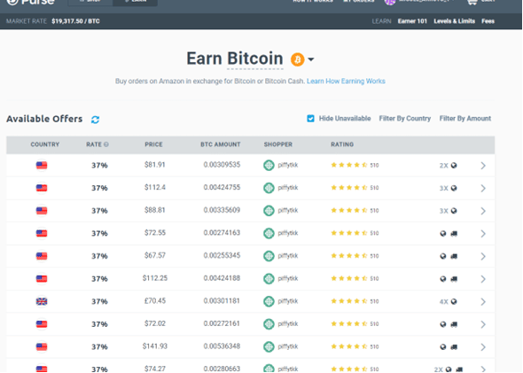523x373 pixels.
Task: Click the Purse logo in the header
Action: point(30,2)
